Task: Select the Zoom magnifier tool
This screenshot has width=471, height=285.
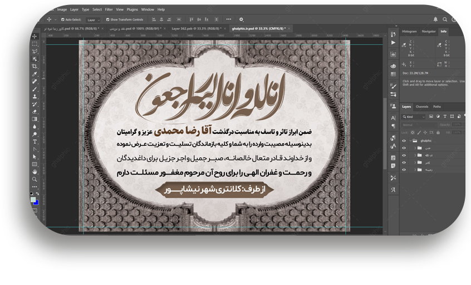Action: pos(35,179)
